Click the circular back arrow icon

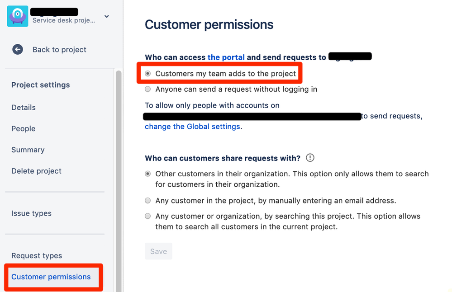coord(17,50)
